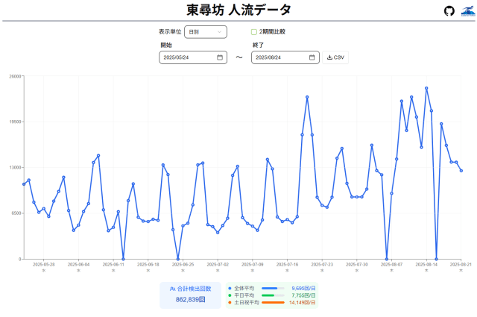Open the 表示単位 dropdown showing 日別
This screenshot has height=317, width=477.
(206, 32)
